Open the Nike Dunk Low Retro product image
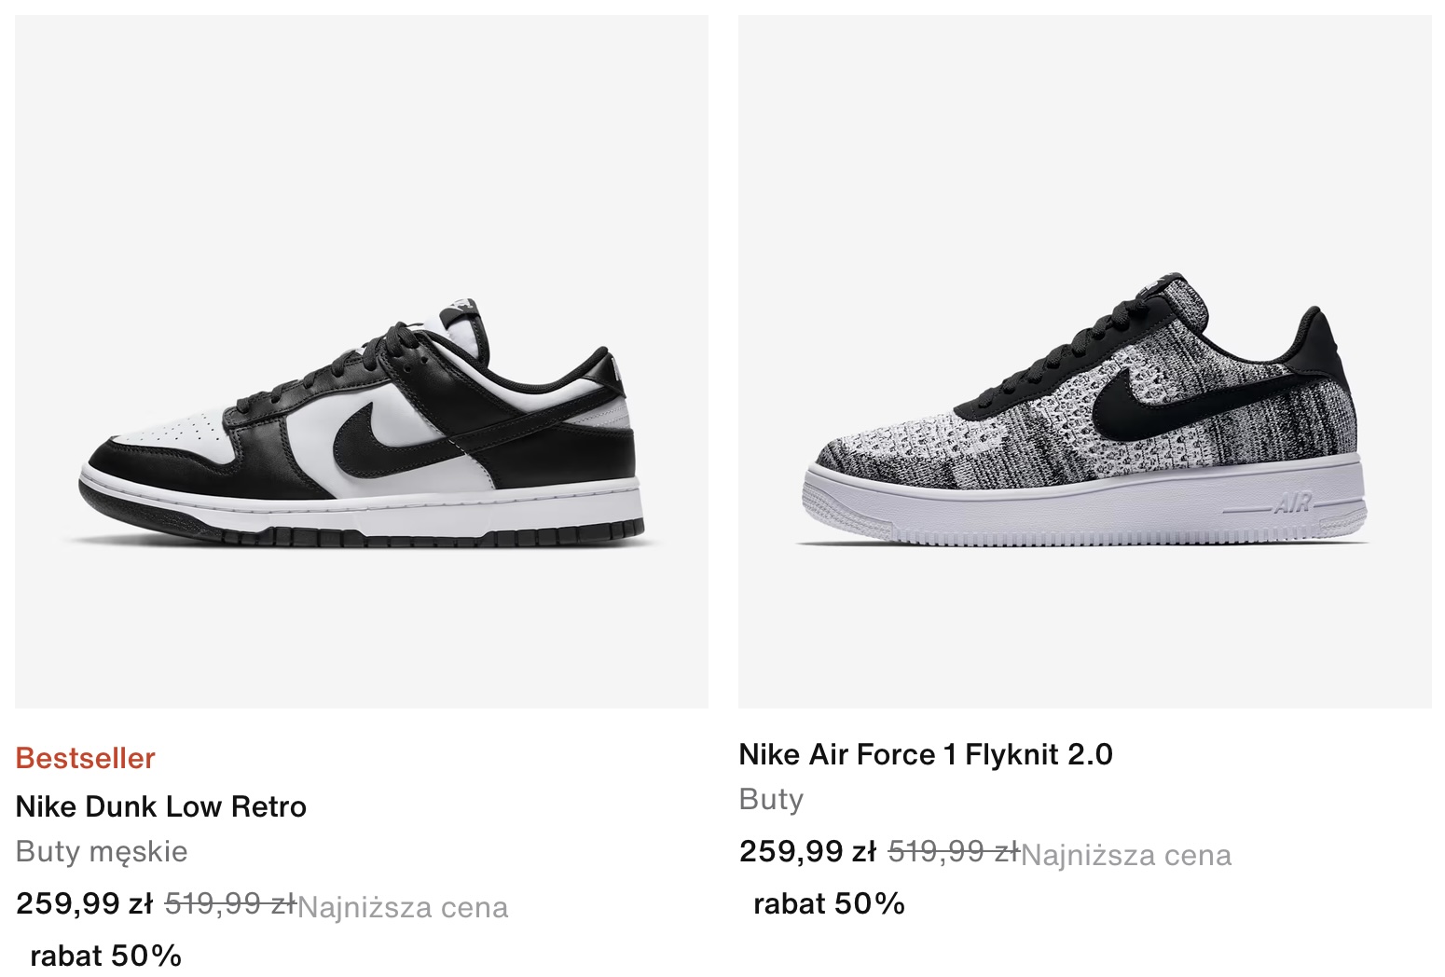Screen dimensions: 1445x977 pos(362,362)
